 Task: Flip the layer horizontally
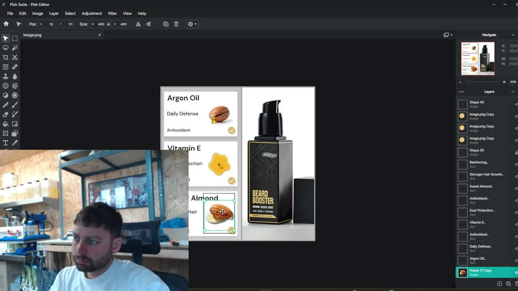138,24
